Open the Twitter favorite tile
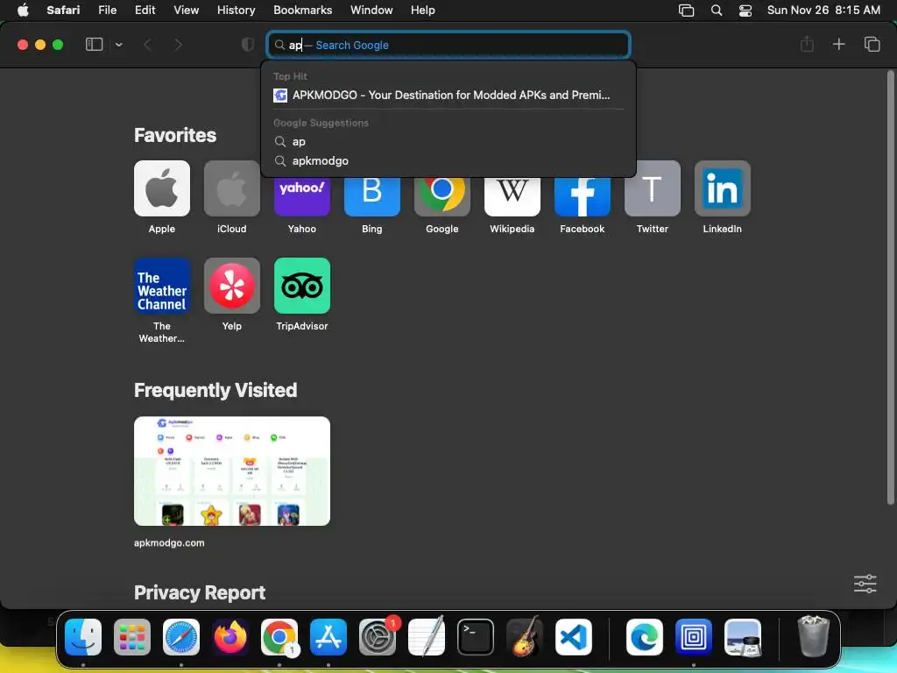This screenshot has width=897, height=673. (x=652, y=188)
